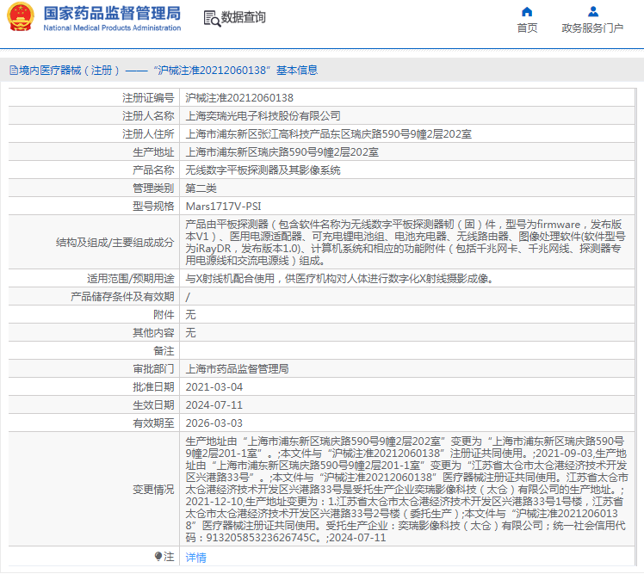Click registrant name 上海奕瑞光电子科技股份有限公司
The image size is (644, 574).
pyautogui.click(x=263, y=116)
